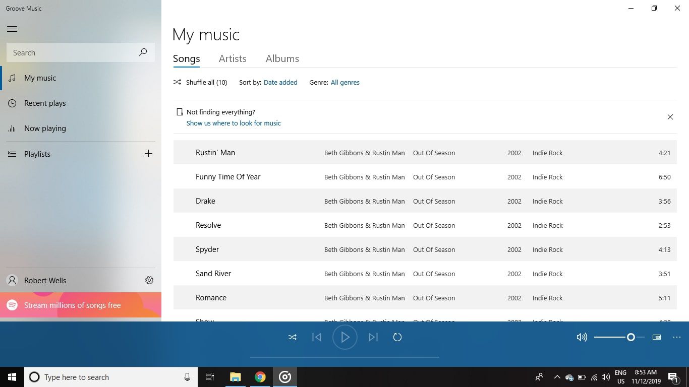Click artist name in Sand River row
This screenshot has width=689, height=387.
point(364,274)
